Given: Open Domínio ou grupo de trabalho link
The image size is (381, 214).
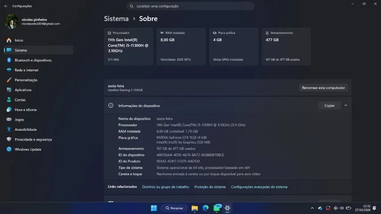Looking at the screenshot, I should click(x=165, y=187).
